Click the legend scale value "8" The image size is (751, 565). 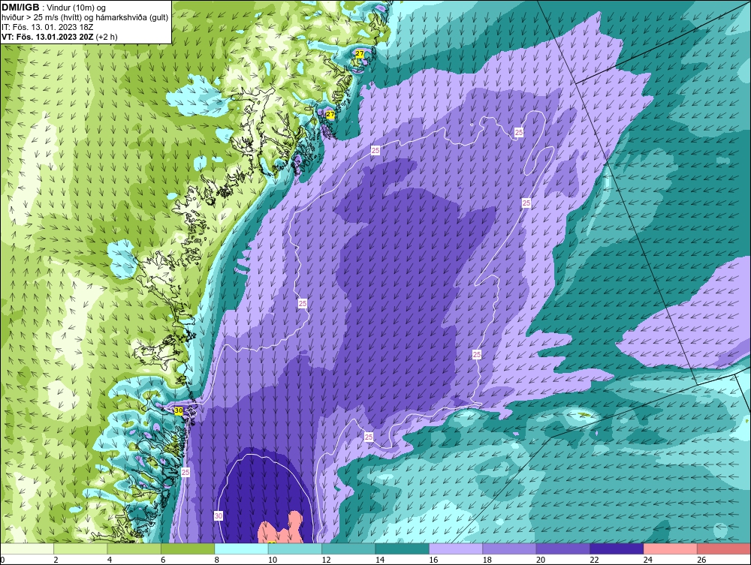click(217, 560)
